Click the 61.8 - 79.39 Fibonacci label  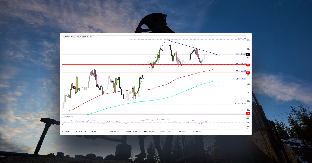pyautogui.click(x=240, y=79)
